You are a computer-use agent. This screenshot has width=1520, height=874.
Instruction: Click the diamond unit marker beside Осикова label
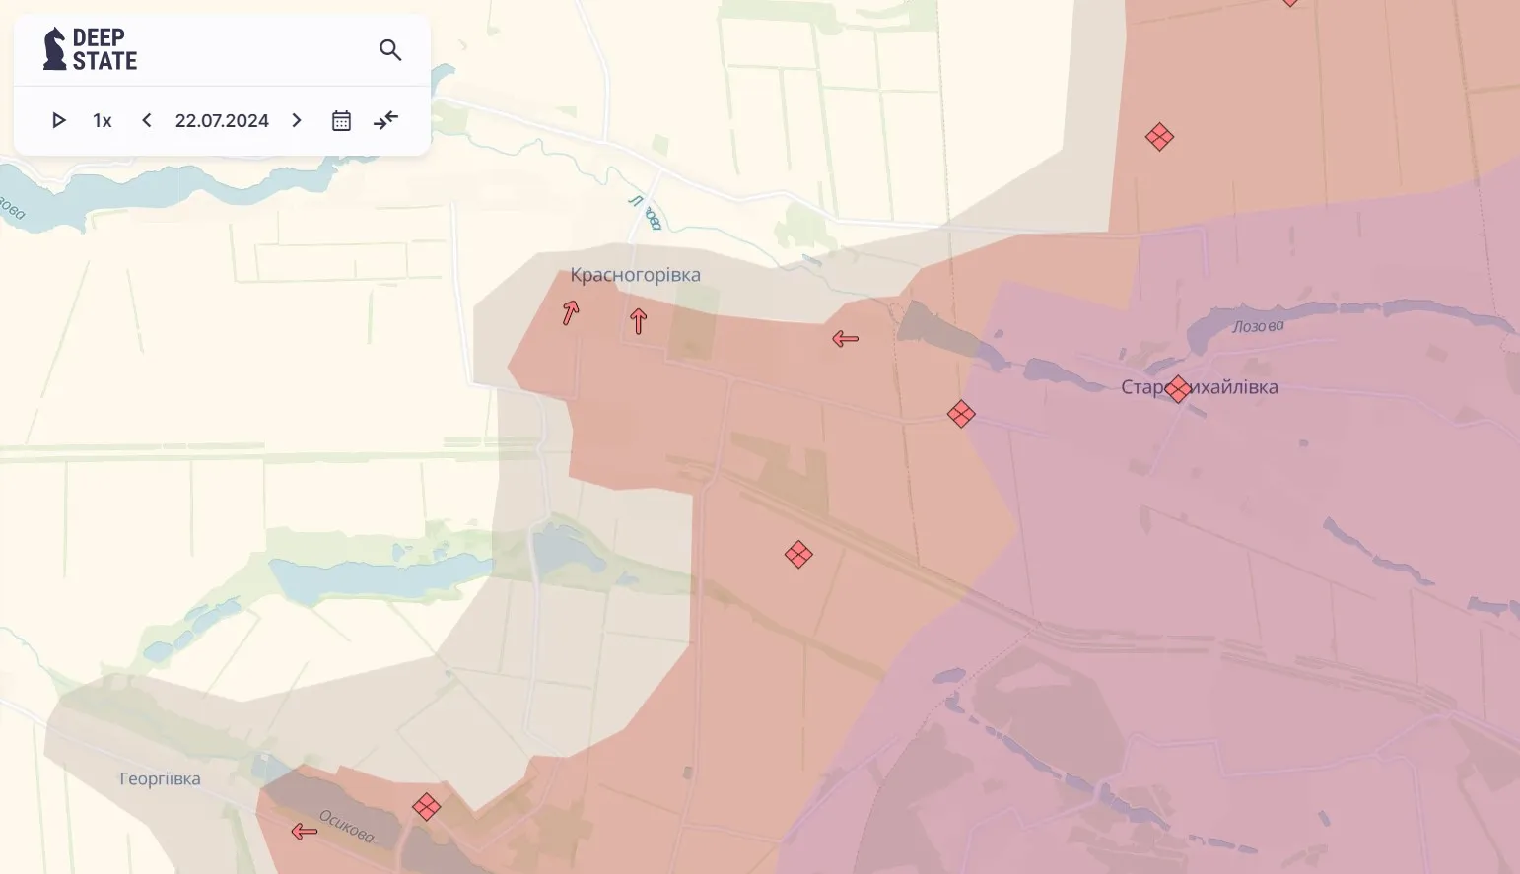pyautogui.click(x=426, y=807)
